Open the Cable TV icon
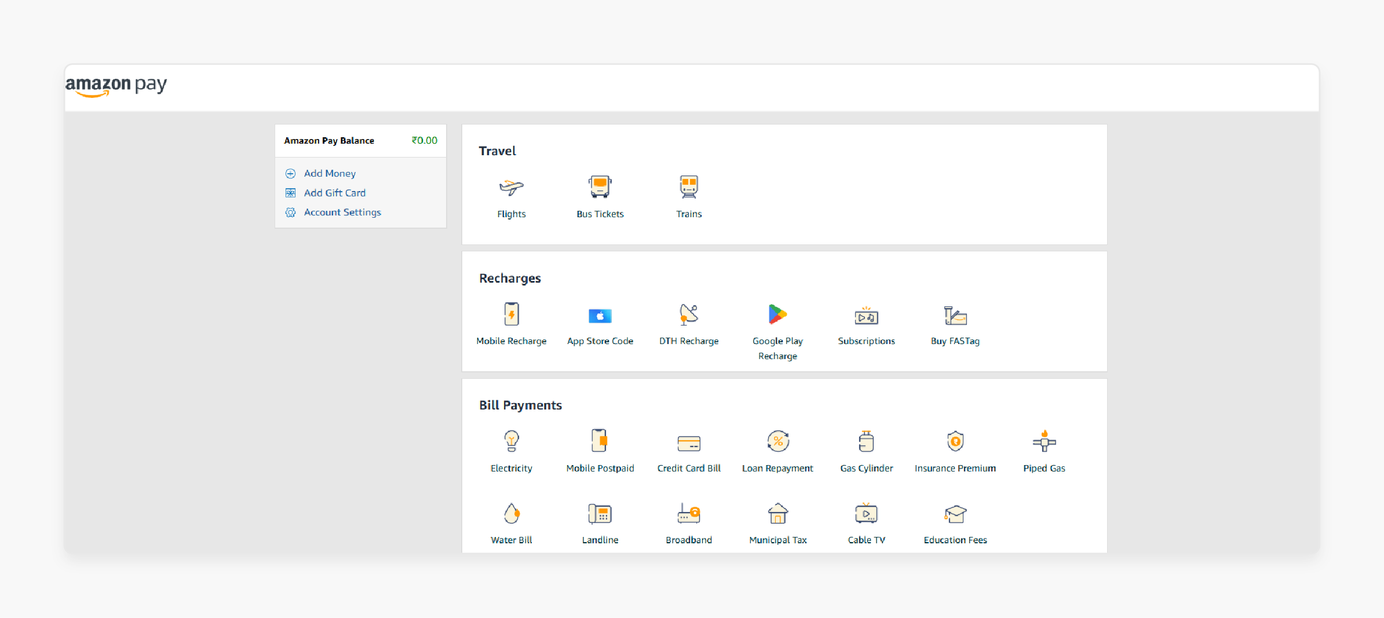Image resolution: width=1384 pixels, height=618 pixels. pyautogui.click(x=867, y=513)
